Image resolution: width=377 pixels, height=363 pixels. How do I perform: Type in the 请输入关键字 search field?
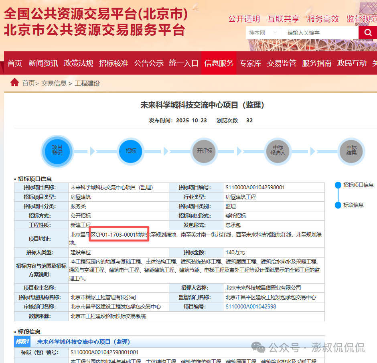click(320, 33)
